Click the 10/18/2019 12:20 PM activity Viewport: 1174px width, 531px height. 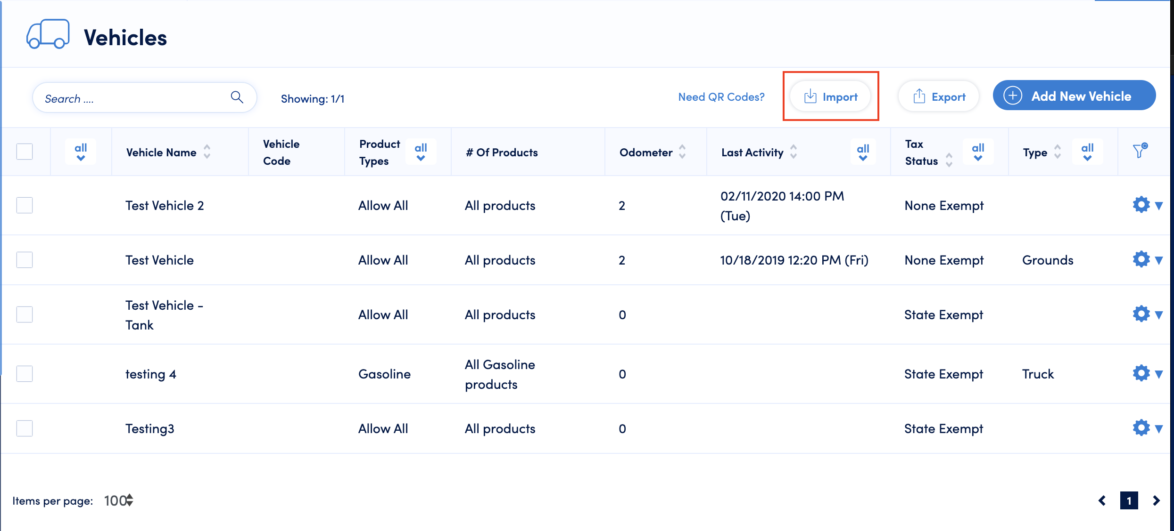pos(794,260)
